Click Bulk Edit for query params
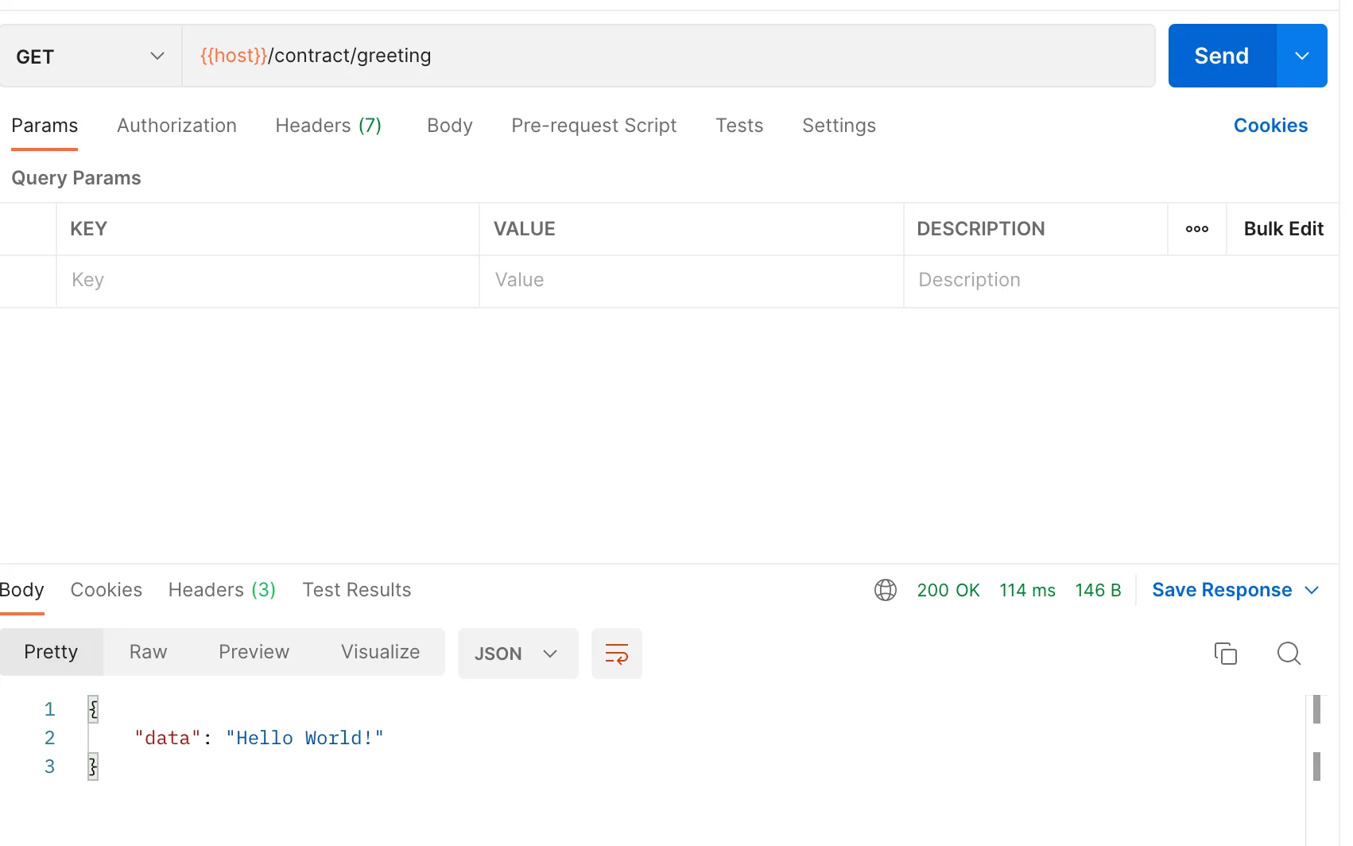The width and height of the screenshot is (1353, 846). (x=1283, y=229)
